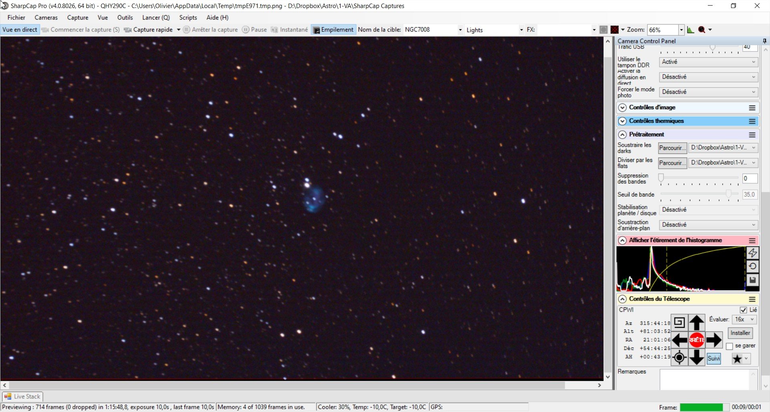Open histogram stretch section menu icon
The width and height of the screenshot is (770, 412).
tap(752, 240)
